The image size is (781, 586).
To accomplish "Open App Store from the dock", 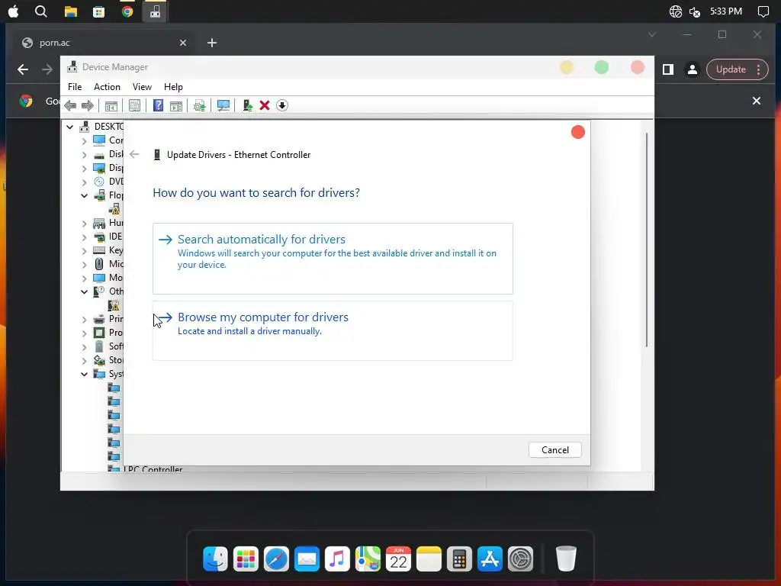I will click(x=490, y=559).
